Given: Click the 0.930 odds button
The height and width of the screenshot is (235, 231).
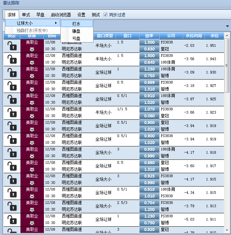Looking at the screenshot, I should (150, 149).
